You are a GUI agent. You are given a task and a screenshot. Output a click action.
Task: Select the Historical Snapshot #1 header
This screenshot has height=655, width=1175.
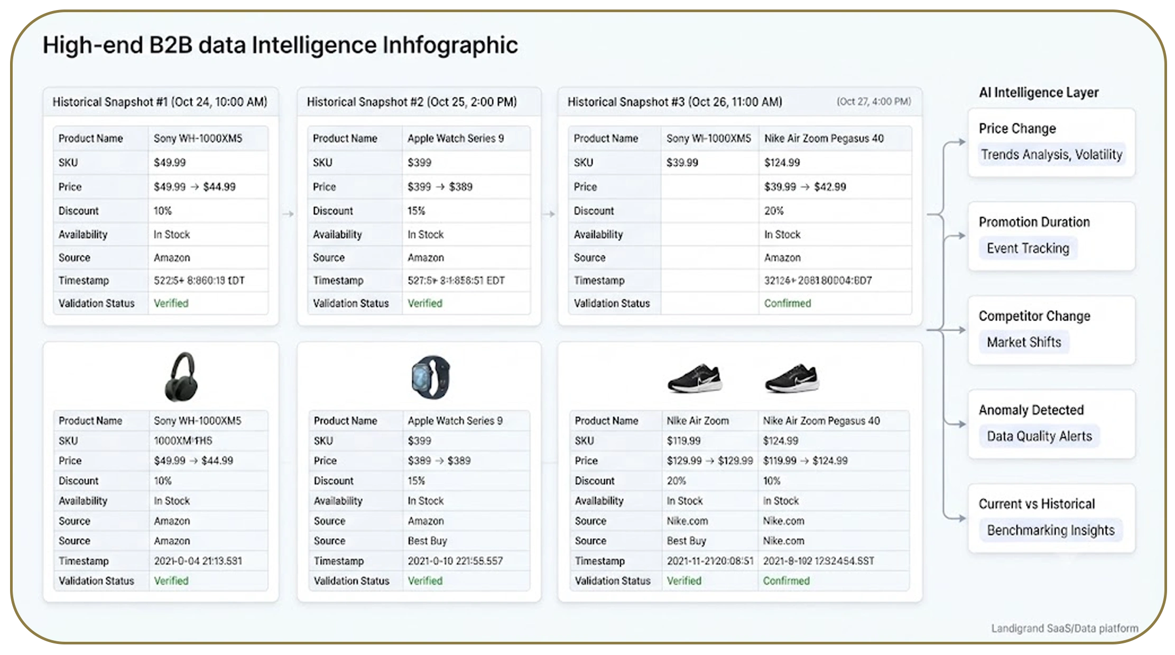[160, 102]
